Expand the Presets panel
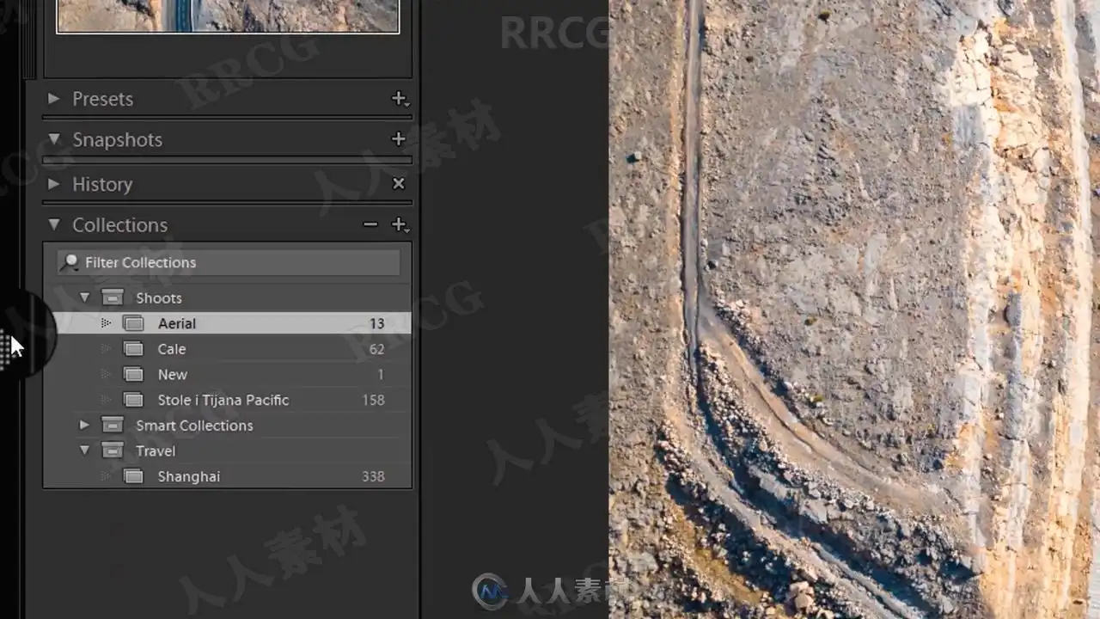 pyautogui.click(x=54, y=99)
